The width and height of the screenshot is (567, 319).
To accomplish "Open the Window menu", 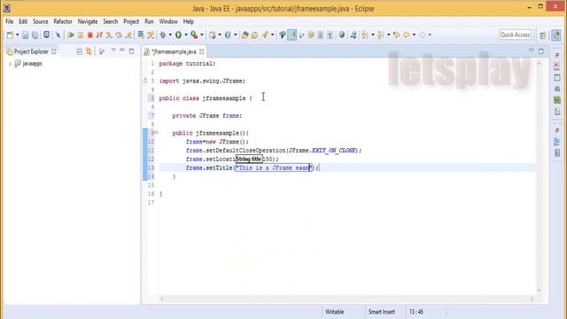I will [x=168, y=21].
